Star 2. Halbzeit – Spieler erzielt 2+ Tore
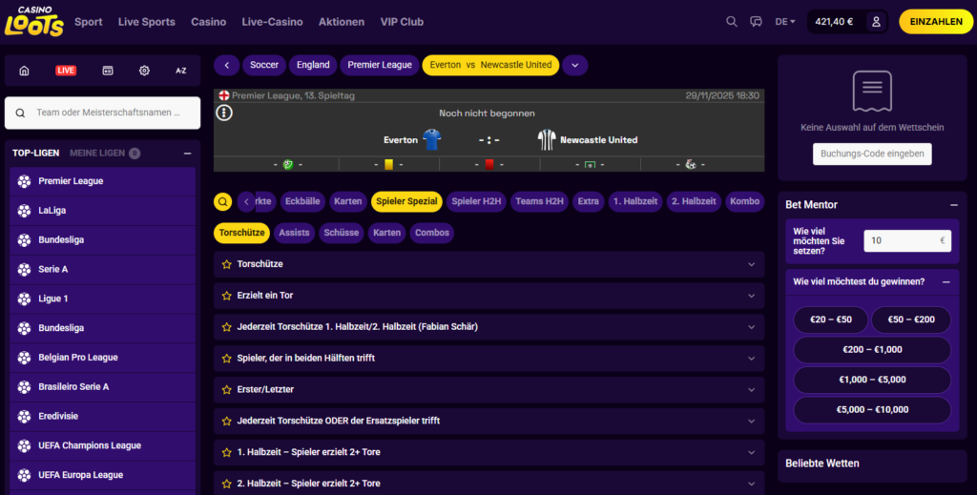 coord(227,484)
